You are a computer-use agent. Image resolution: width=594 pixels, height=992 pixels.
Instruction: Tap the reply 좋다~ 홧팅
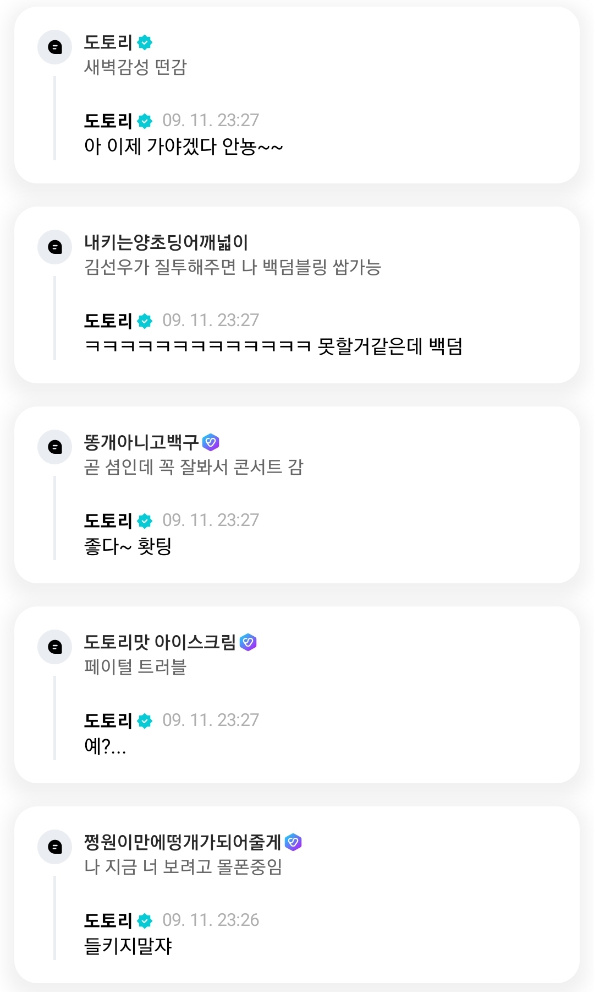(128, 546)
